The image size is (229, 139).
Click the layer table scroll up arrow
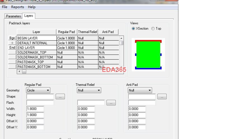pos(121,38)
